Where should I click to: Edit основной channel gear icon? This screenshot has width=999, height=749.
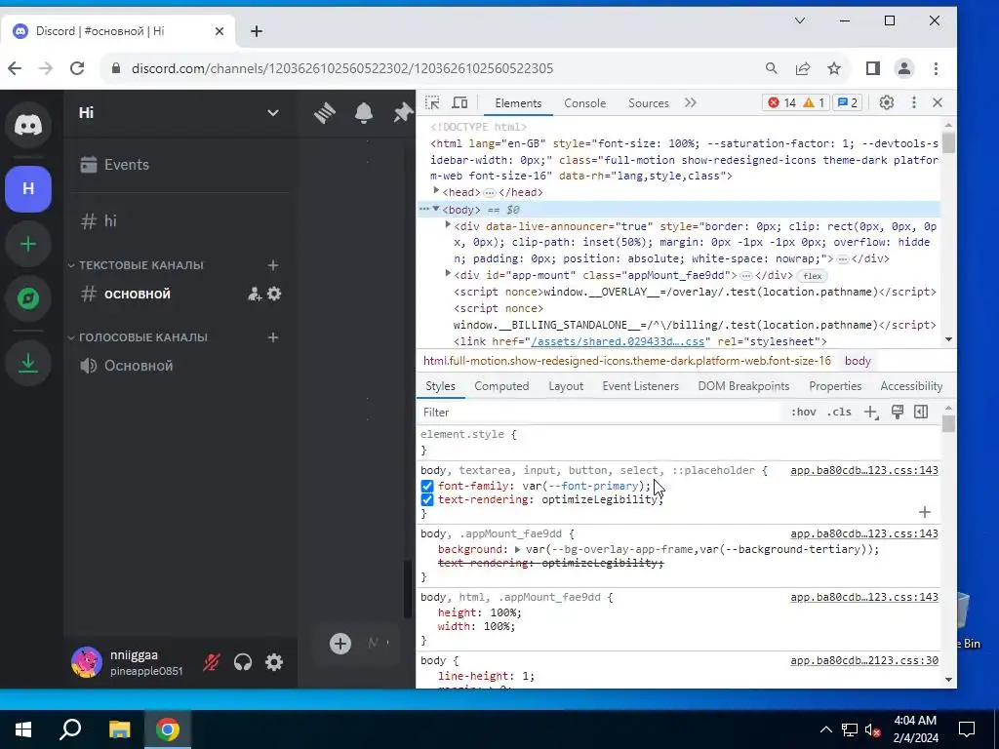[274, 294]
